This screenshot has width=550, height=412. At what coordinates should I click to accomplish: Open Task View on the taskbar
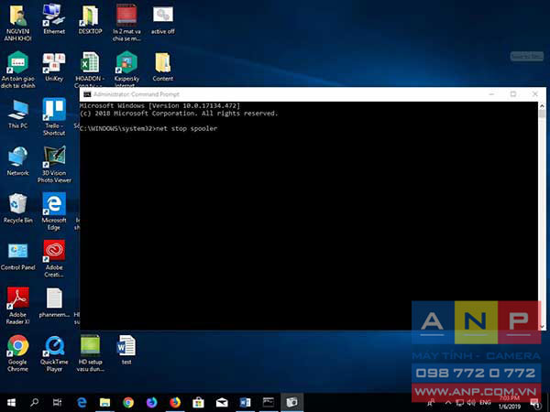[57, 403]
